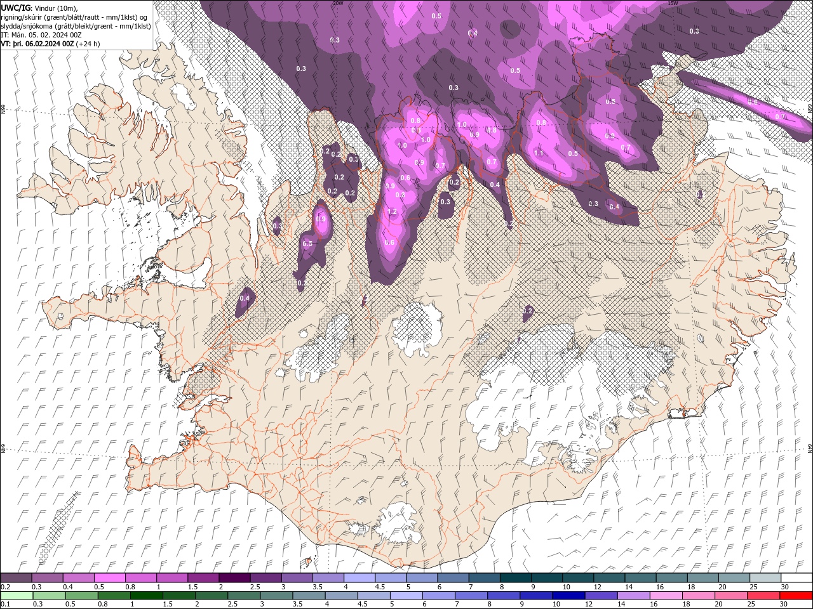Click the 16–18 light pink lower legend swatch
The height and width of the screenshot is (609, 813).
[666, 596]
